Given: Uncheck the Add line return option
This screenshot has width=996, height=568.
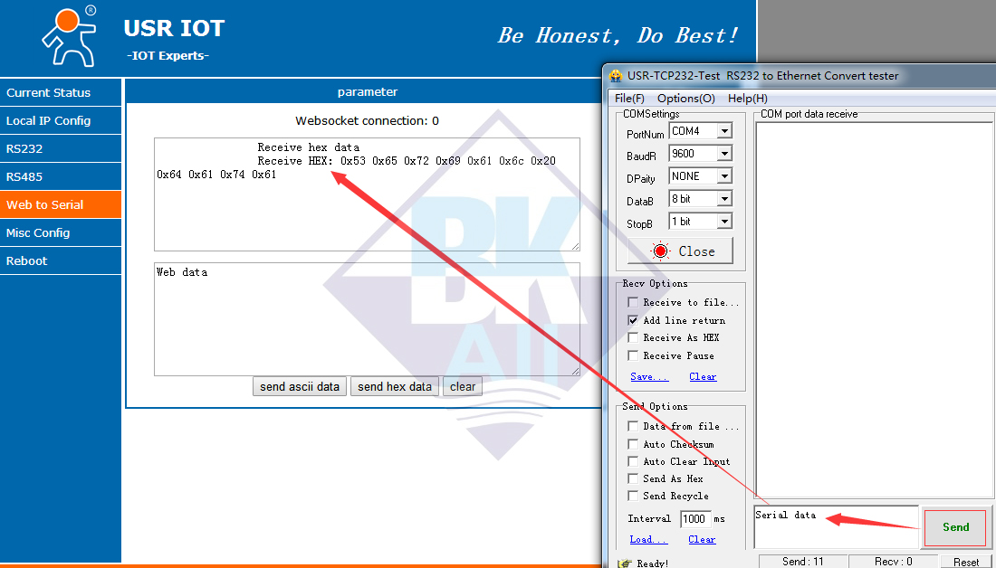Looking at the screenshot, I should [633, 320].
